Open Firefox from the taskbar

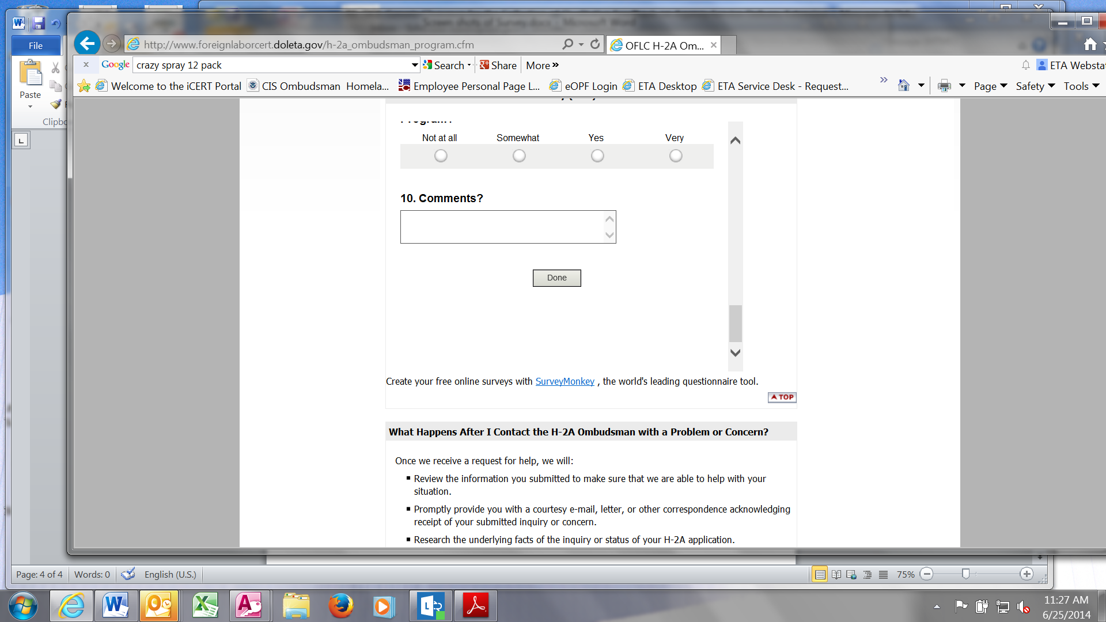pos(340,606)
